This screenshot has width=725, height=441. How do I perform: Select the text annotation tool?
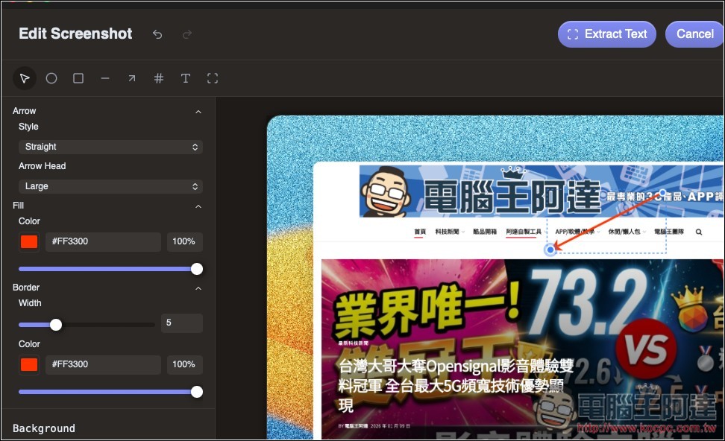[185, 78]
